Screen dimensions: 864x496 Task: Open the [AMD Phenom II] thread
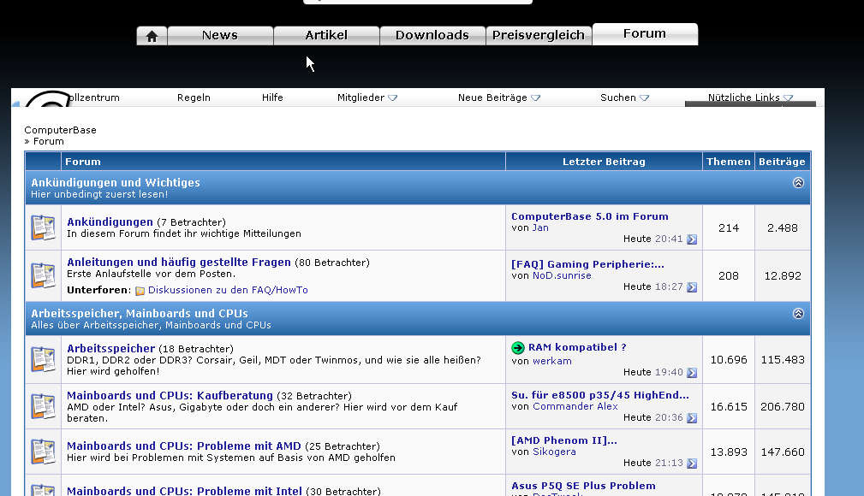pyautogui.click(x=564, y=440)
